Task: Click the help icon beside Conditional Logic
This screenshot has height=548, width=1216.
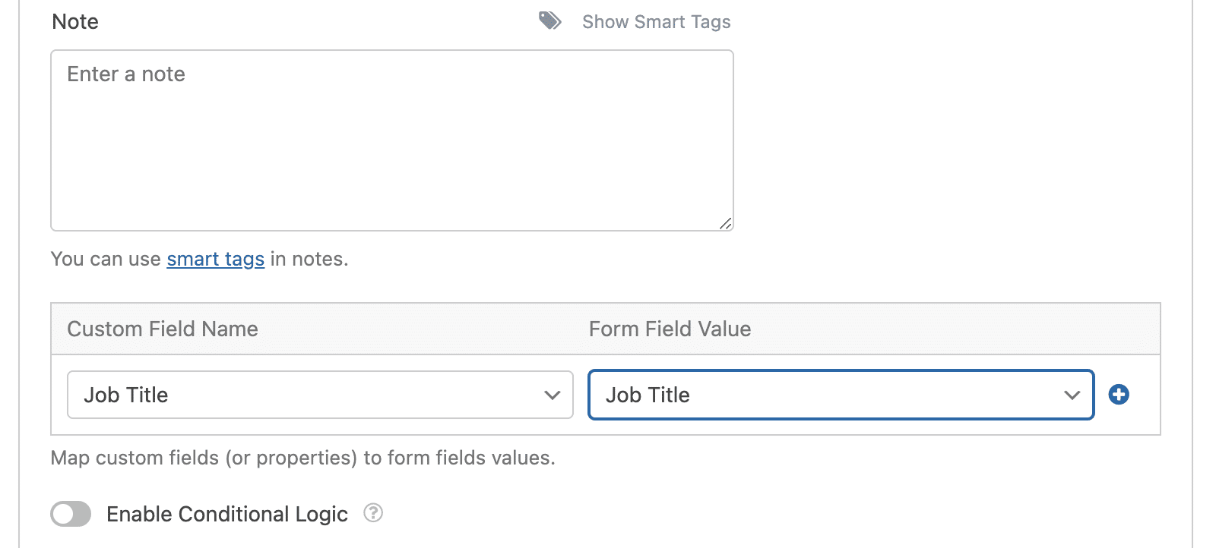Action: click(x=373, y=513)
